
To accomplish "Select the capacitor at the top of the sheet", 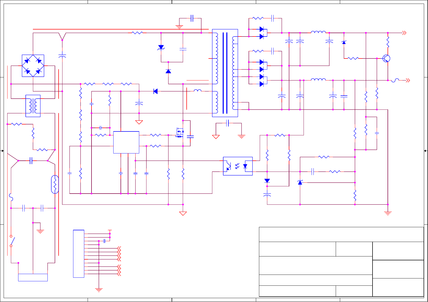I will pos(192,18).
